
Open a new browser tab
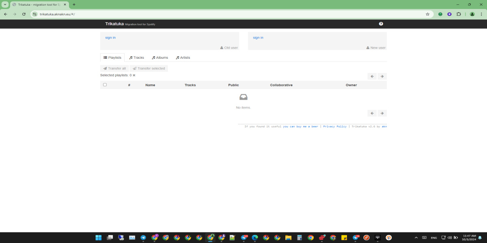click(74, 4)
